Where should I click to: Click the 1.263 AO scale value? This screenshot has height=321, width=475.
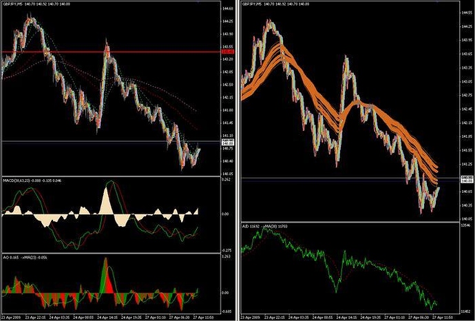tap(226, 256)
